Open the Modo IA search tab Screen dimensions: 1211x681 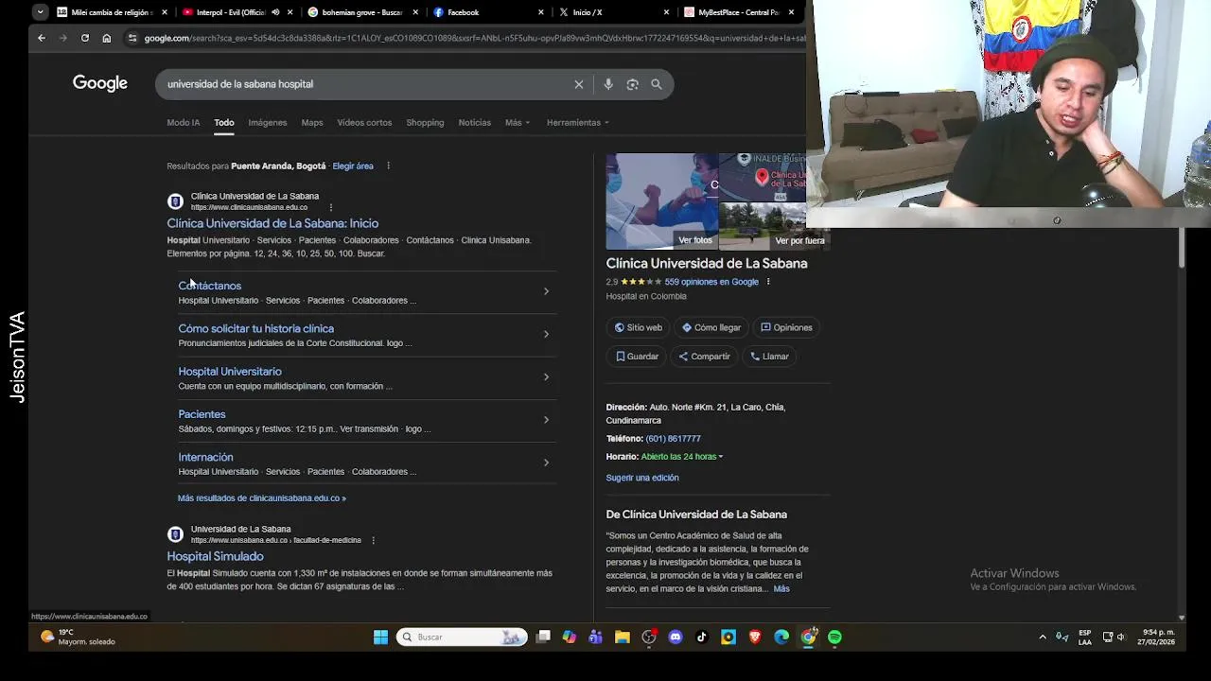point(184,123)
